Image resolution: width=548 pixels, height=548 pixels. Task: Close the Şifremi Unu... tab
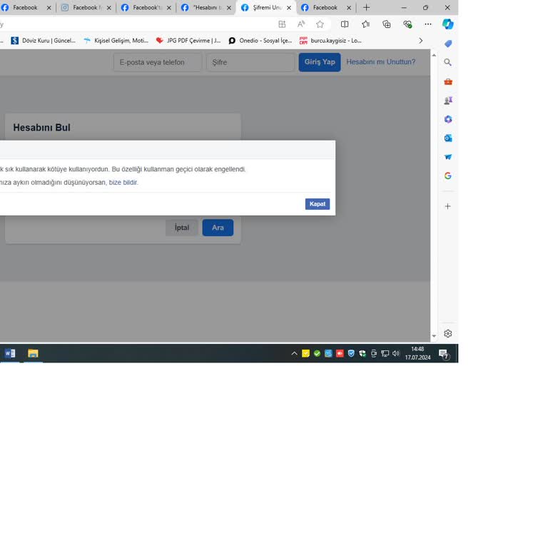pyautogui.click(x=289, y=8)
